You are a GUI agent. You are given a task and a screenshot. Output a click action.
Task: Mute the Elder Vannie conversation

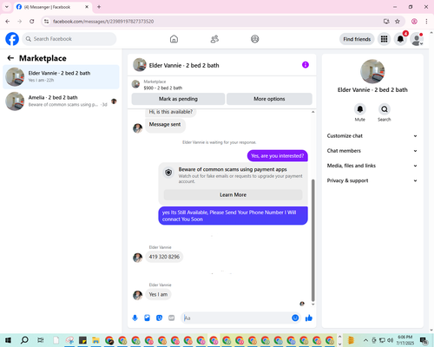click(360, 109)
